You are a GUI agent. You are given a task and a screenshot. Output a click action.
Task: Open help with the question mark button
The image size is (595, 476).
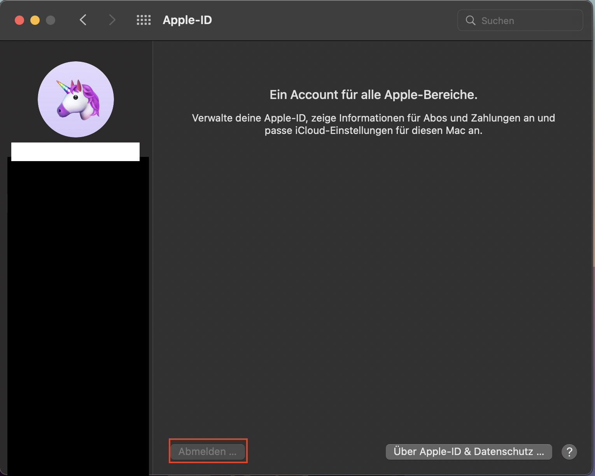(569, 452)
